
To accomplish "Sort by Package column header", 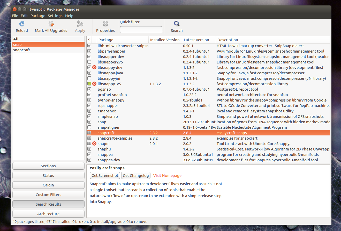I will (x=123, y=40).
